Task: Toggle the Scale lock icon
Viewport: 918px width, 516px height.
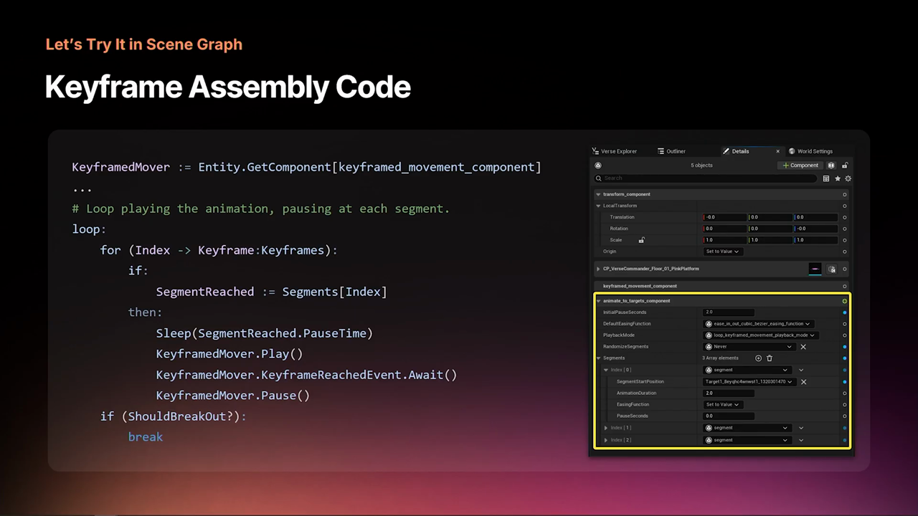Action: coord(642,240)
